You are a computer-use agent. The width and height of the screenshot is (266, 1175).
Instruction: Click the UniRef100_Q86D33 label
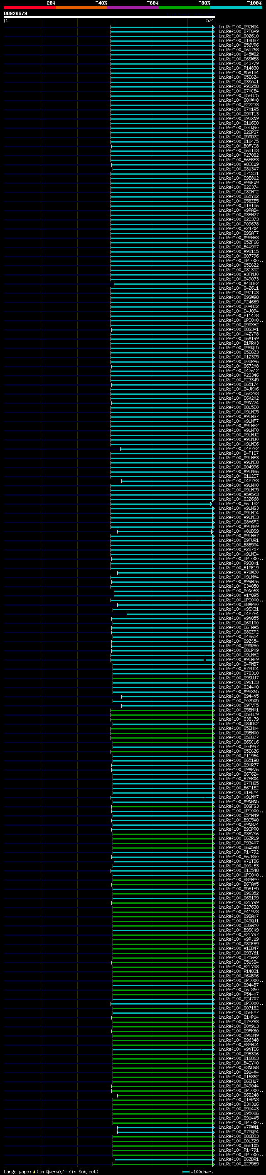tap(239, 1136)
